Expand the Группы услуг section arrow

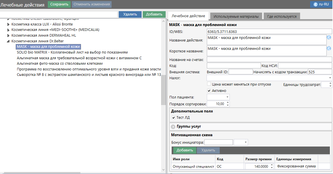click(x=173, y=126)
